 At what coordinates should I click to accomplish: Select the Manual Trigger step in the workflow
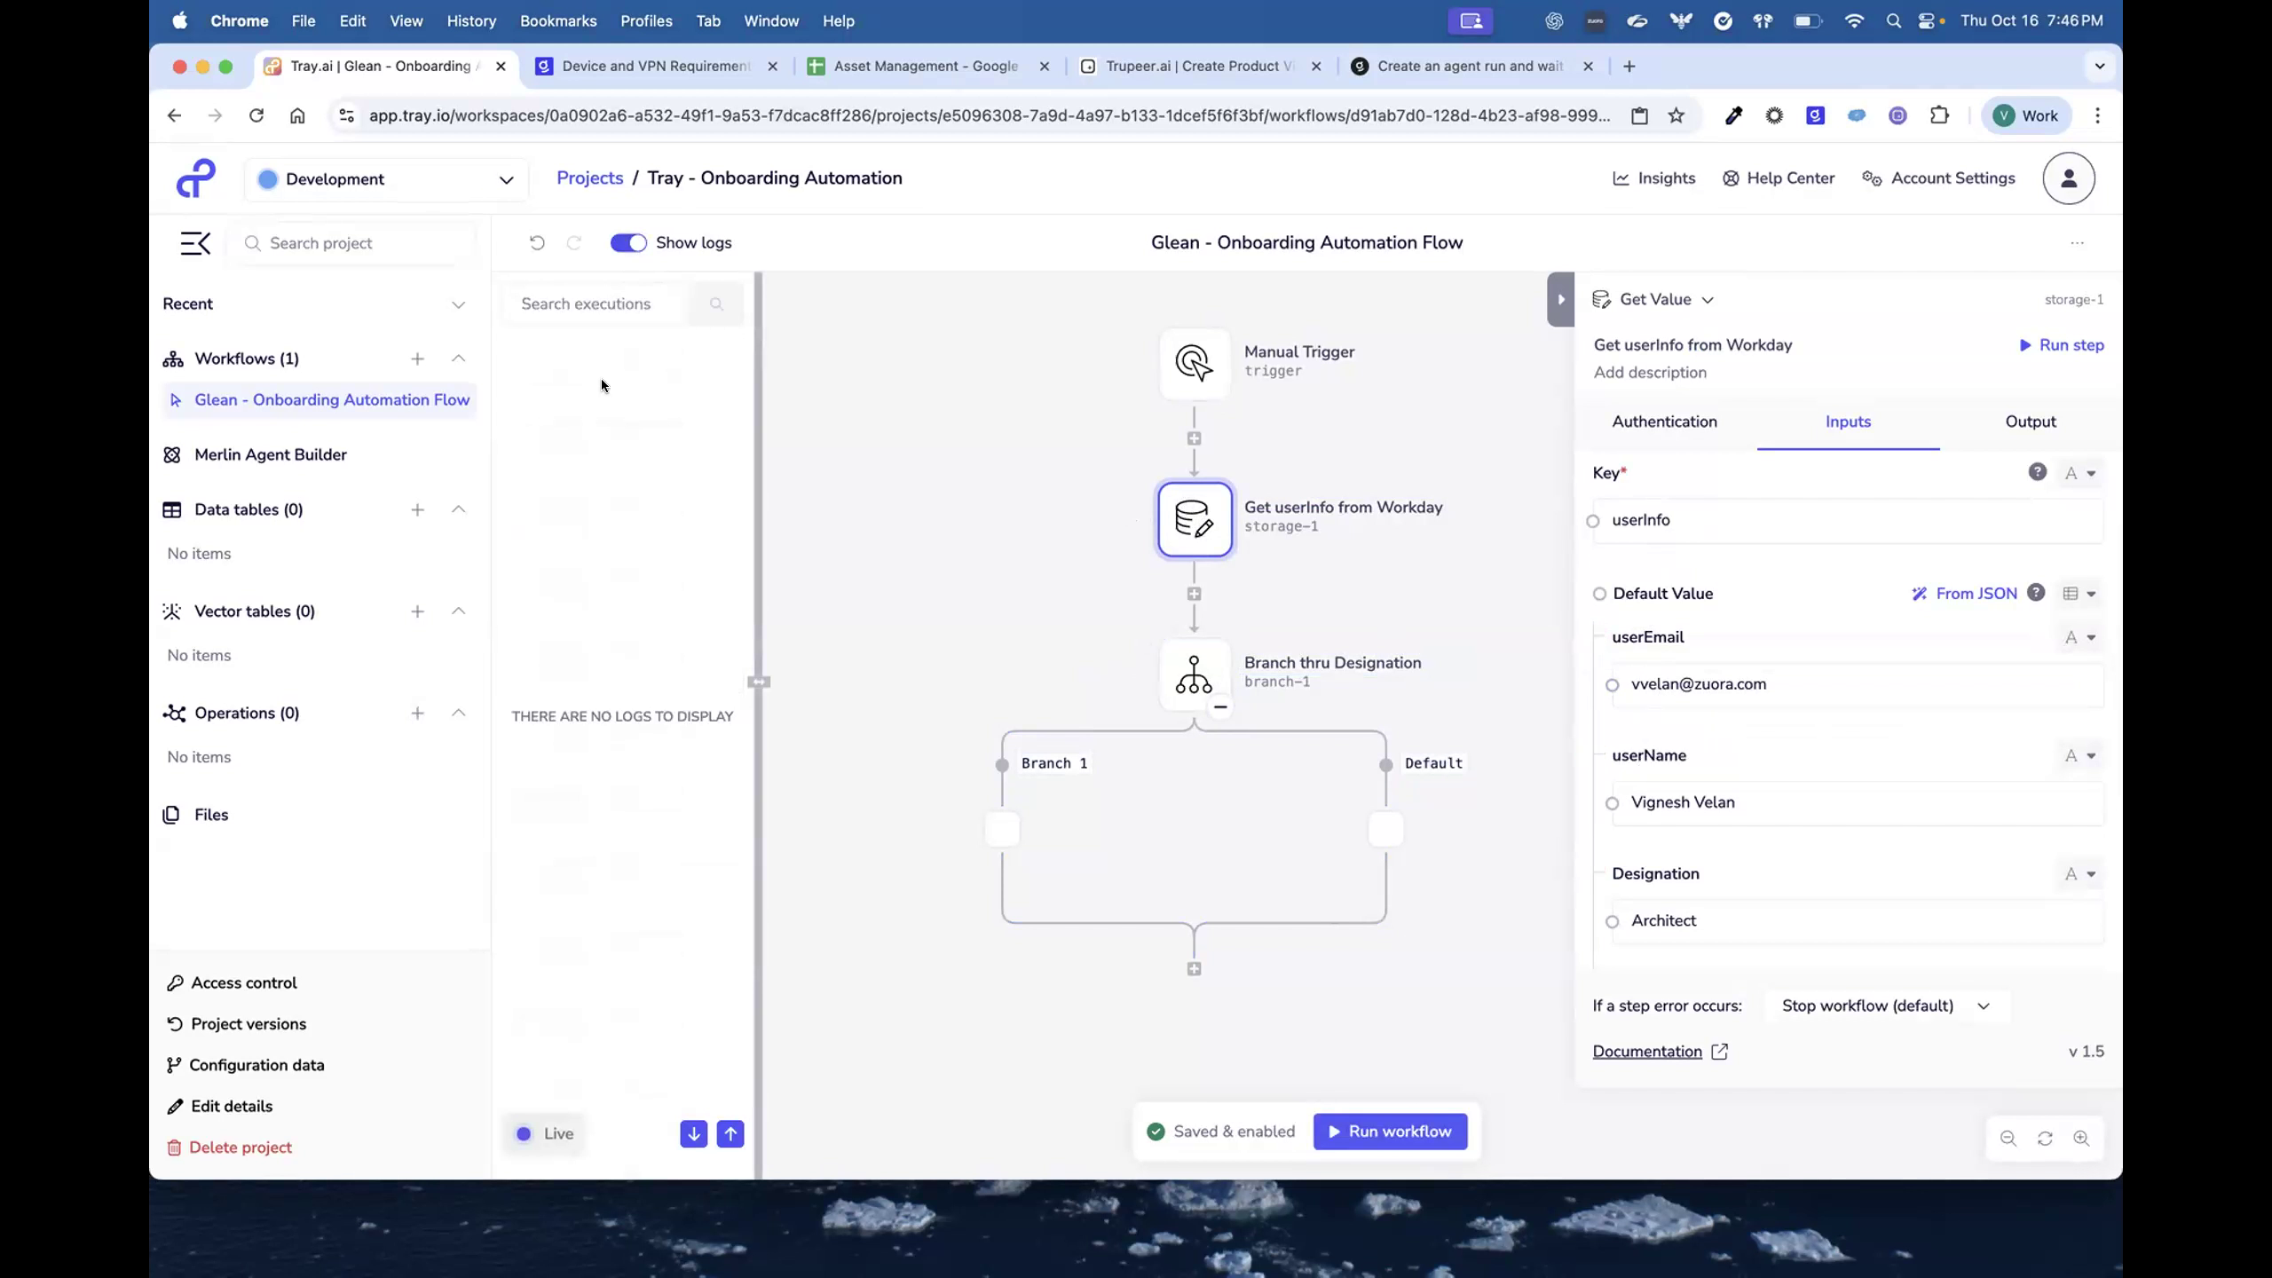coord(1193,363)
